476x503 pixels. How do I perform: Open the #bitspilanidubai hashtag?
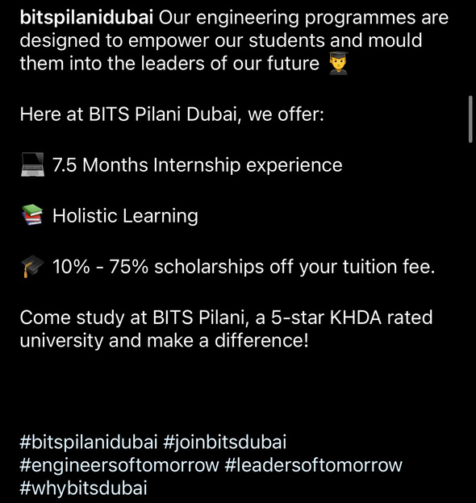tap(89, 442)
